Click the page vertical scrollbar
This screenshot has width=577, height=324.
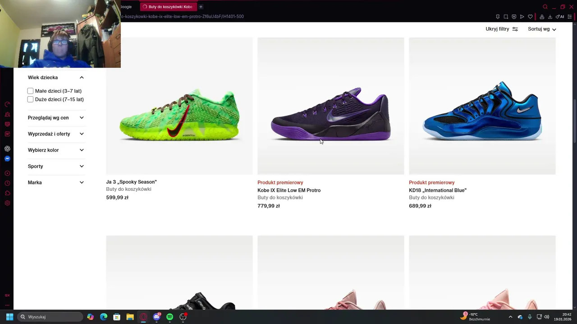[x=574, y=121]
